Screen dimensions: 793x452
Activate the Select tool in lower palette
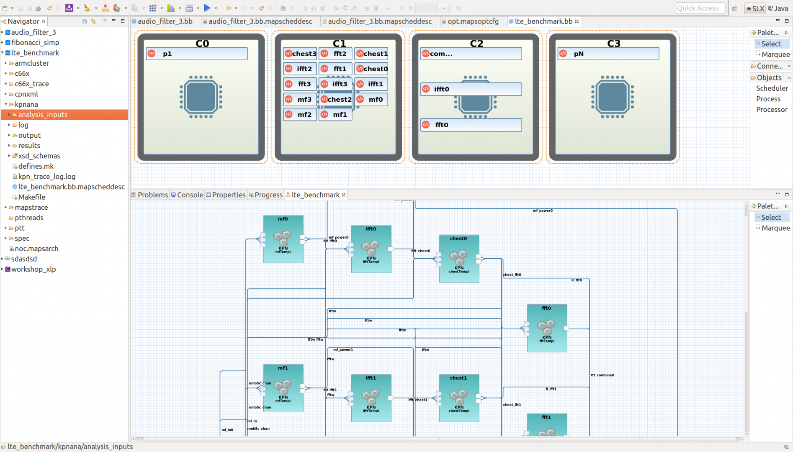(770, 217)
